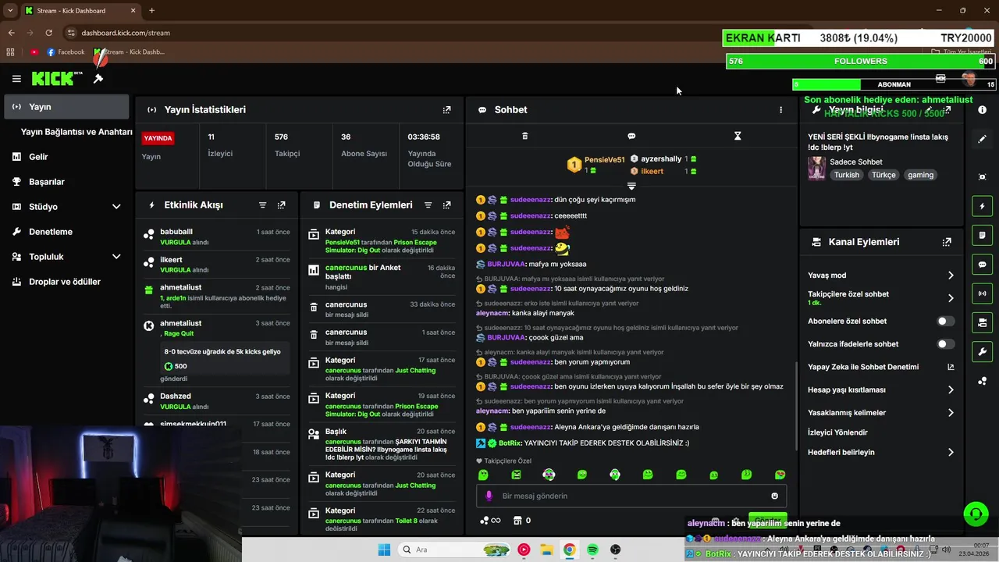The image size is (999, 562).
Task: Open Yasaklanmış kelimeler settings arrow
Action: click(951, 413)
